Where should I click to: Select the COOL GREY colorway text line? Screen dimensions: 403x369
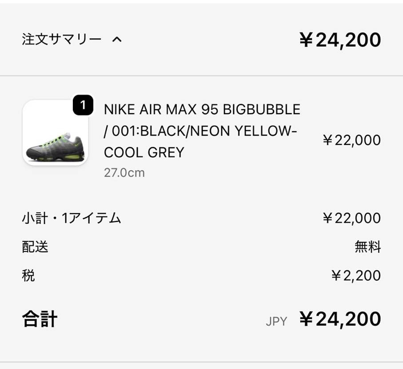point(143,152)
